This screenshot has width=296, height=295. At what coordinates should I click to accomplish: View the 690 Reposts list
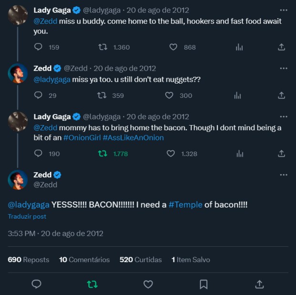[x=29, y=260]
